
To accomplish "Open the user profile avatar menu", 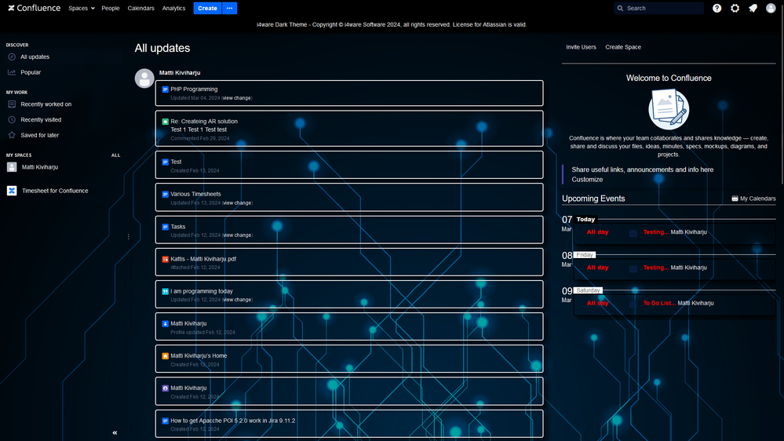I will click(x=771, y=8).
